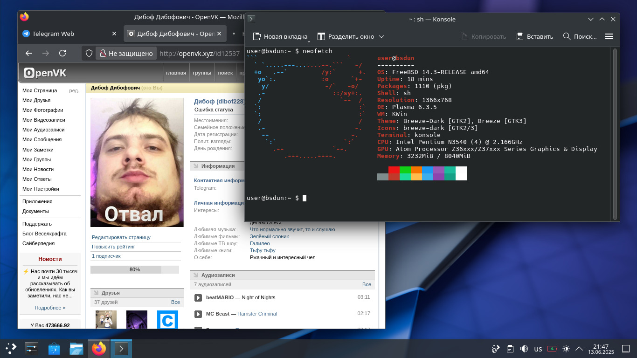Show hidden system tray icons

(x=579, y=349)
